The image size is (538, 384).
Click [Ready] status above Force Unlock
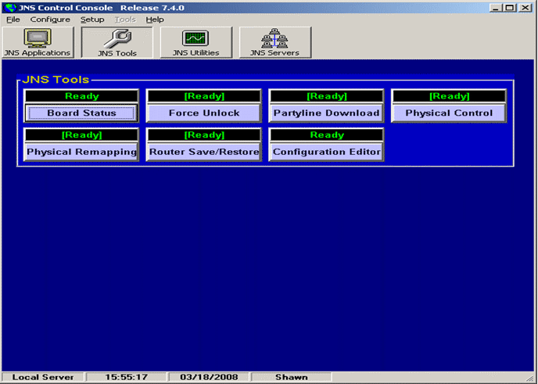(204, 96)
